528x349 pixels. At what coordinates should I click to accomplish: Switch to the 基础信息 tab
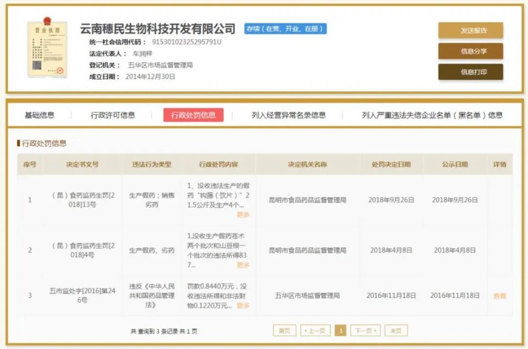pos(40,115)
